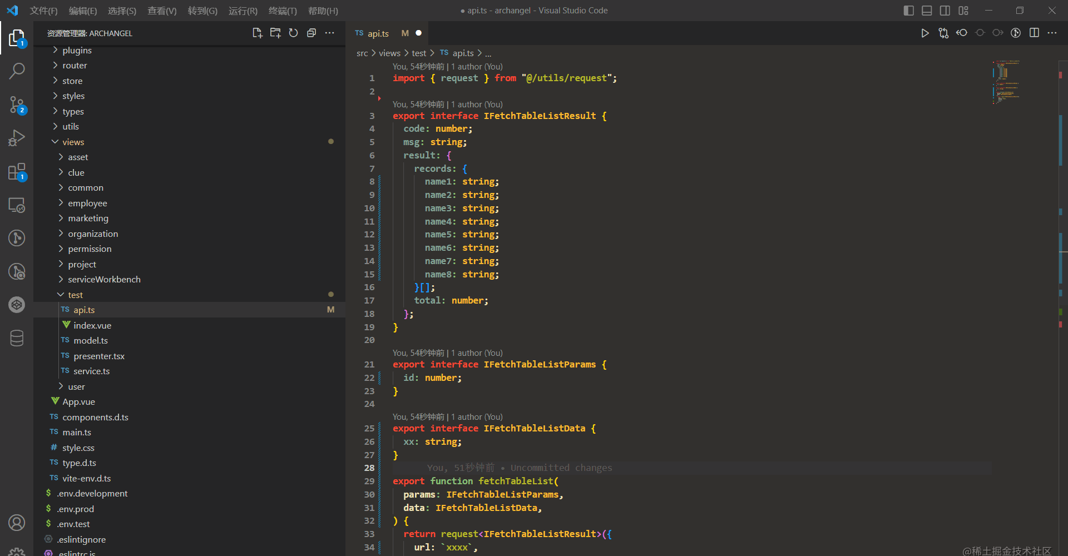Open the Run and Debug view

[17, 138]
